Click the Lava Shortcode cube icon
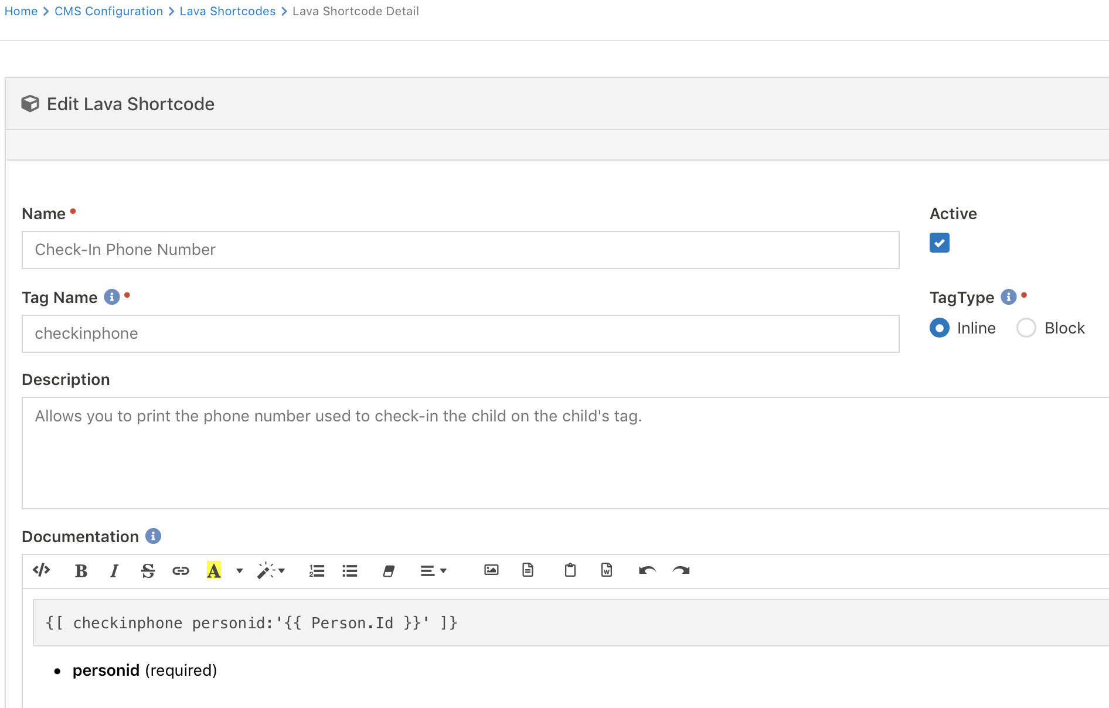This screenshot has height=708, width=1109. click(30, 104)
